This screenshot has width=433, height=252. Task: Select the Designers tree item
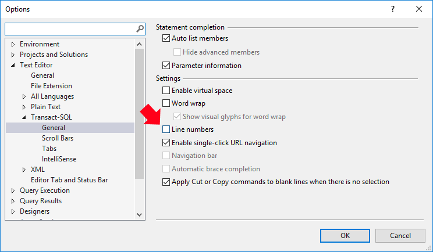[34, 211]
